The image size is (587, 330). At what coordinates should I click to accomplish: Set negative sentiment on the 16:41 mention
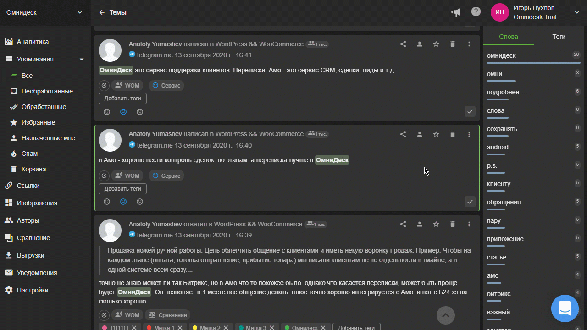[x=140, y=112]
